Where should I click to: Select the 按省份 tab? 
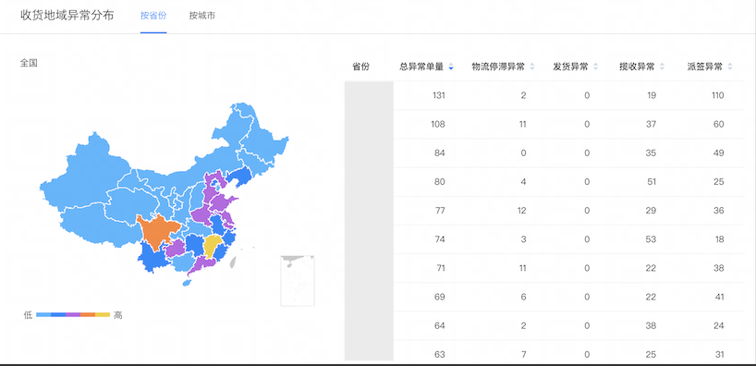pos(153,16)
